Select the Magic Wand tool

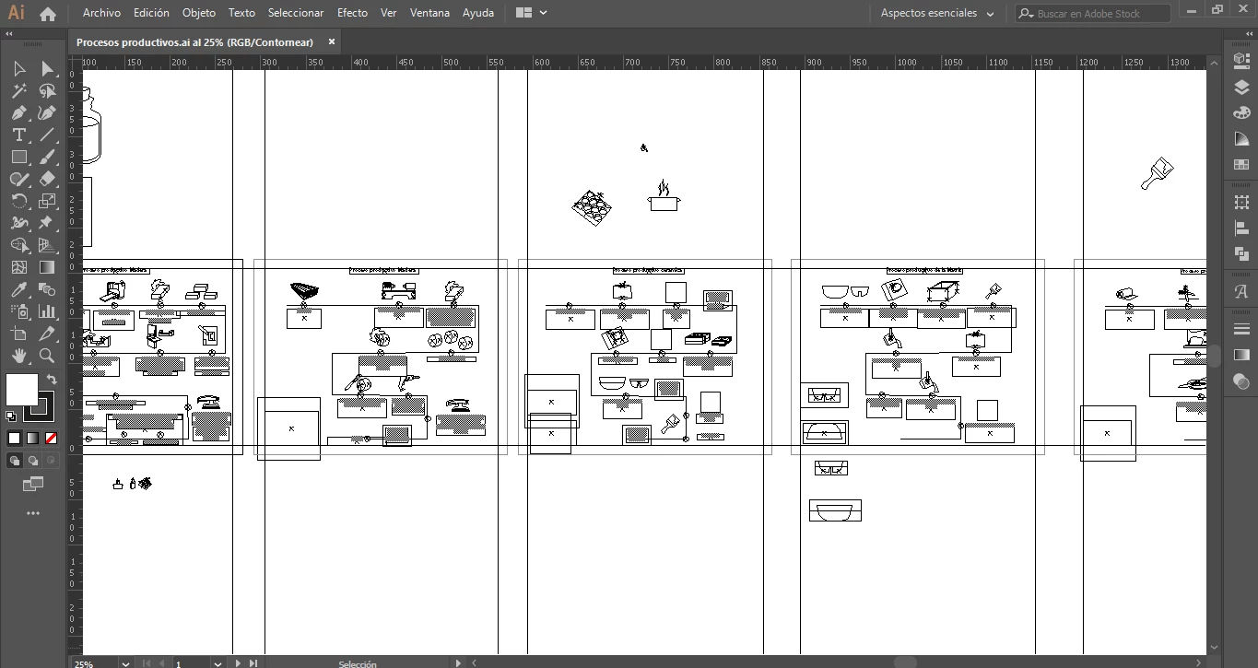coord(19,91)
